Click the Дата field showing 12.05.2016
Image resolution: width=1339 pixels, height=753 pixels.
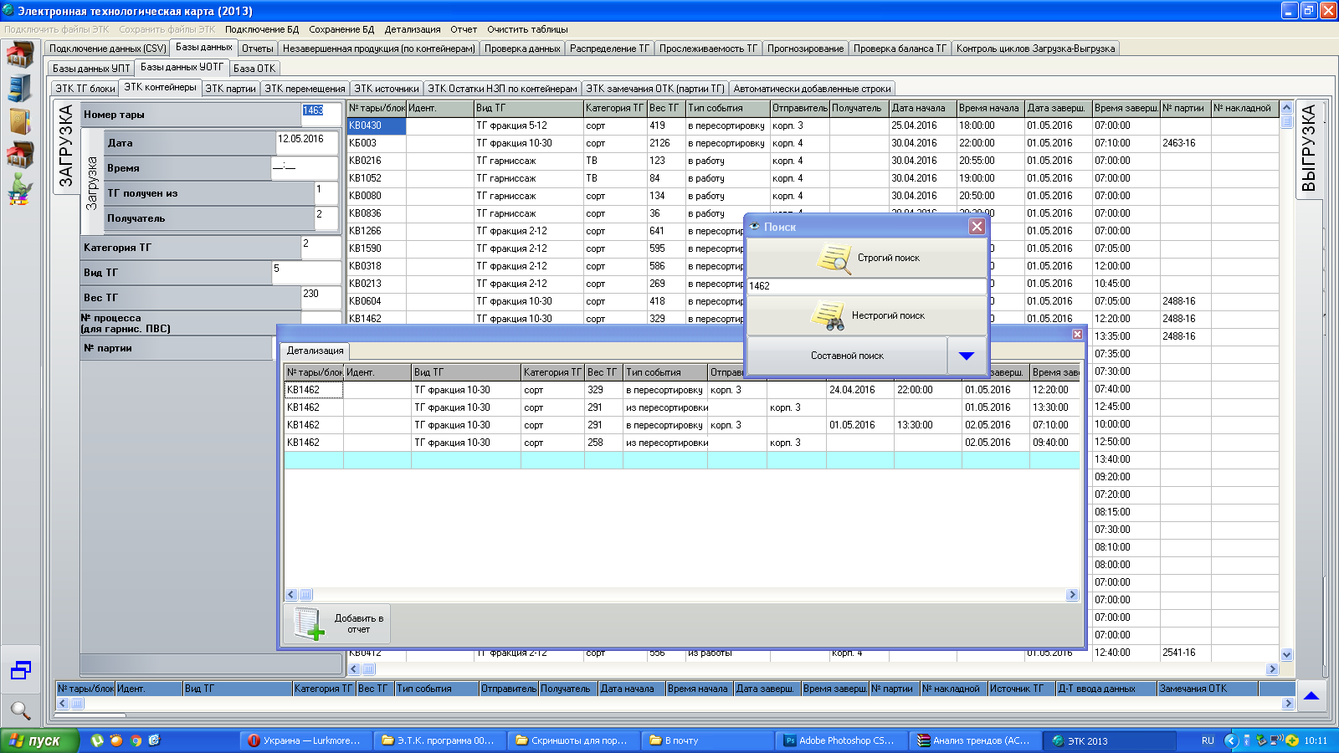pos(306,143)
